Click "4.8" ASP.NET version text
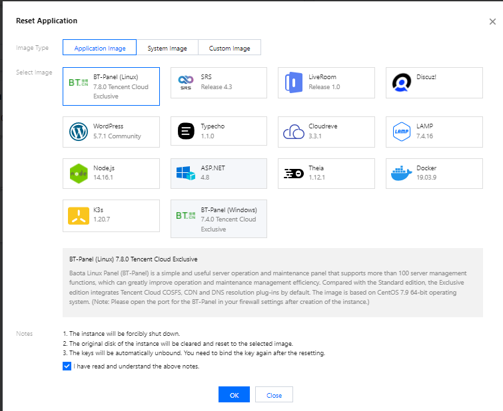503x411 pixels. (205, 178)
